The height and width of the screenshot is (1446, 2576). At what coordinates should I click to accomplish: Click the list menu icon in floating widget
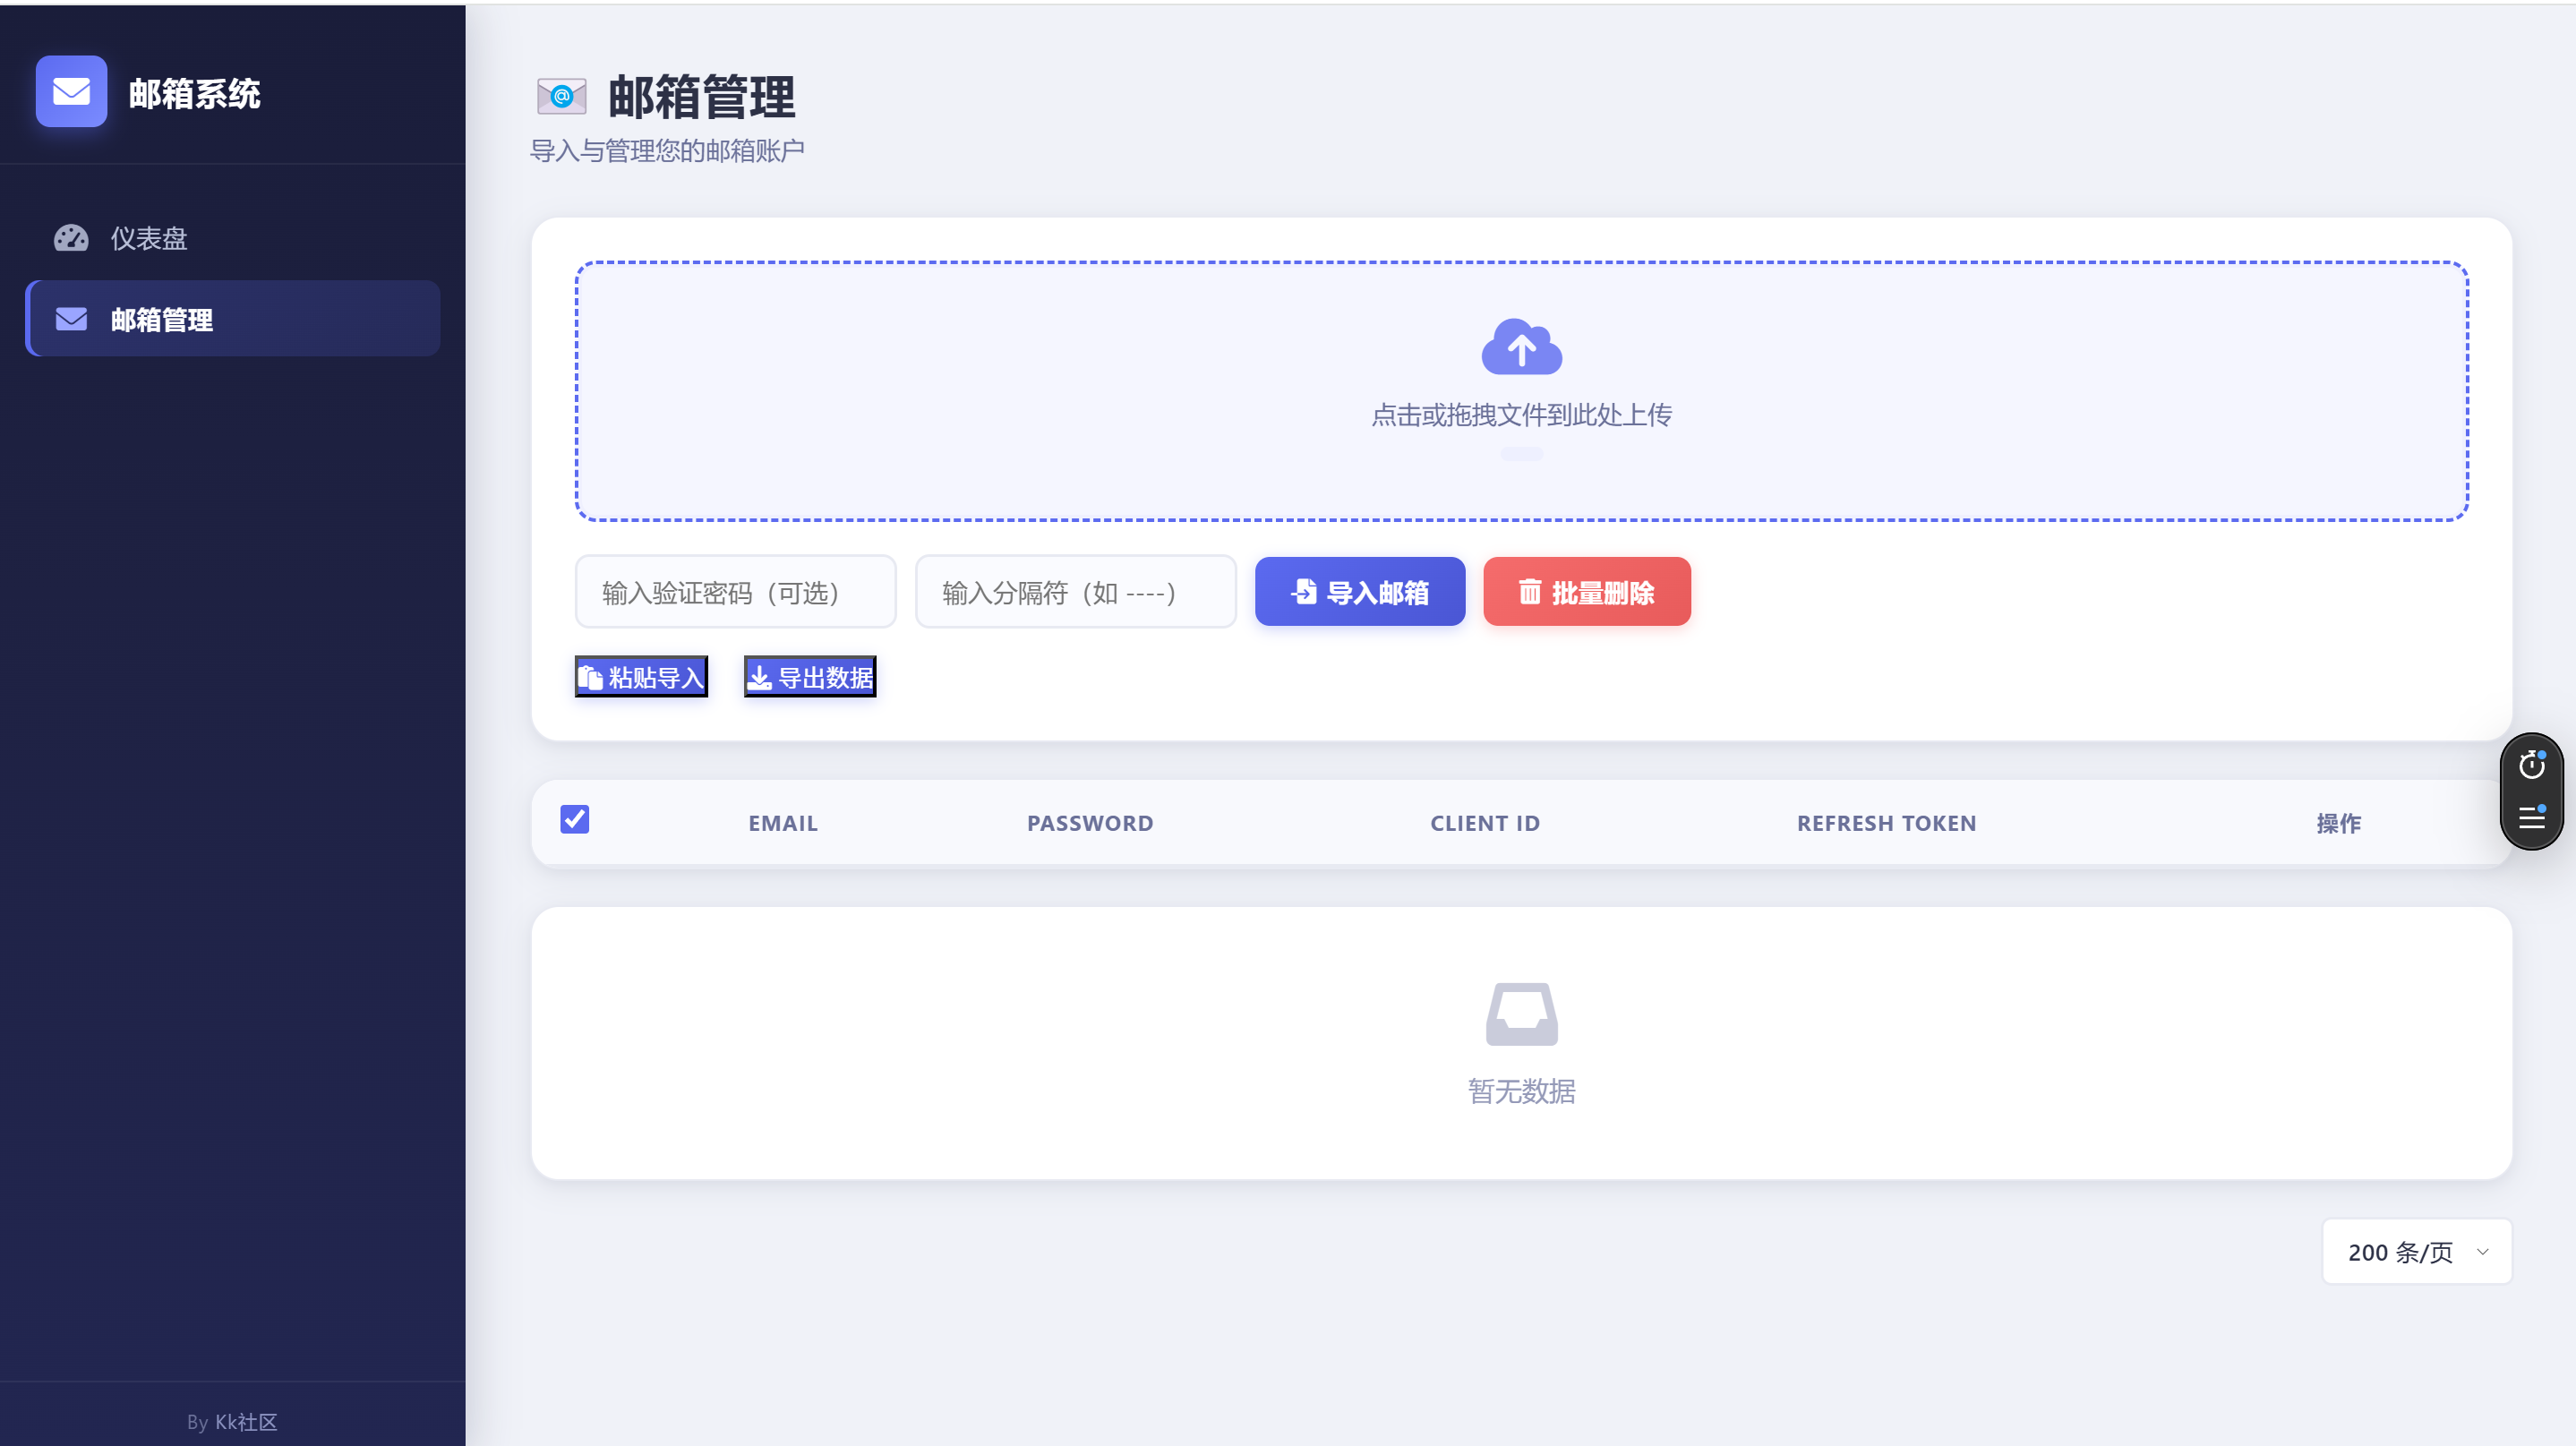click(x=2532, y=818)
